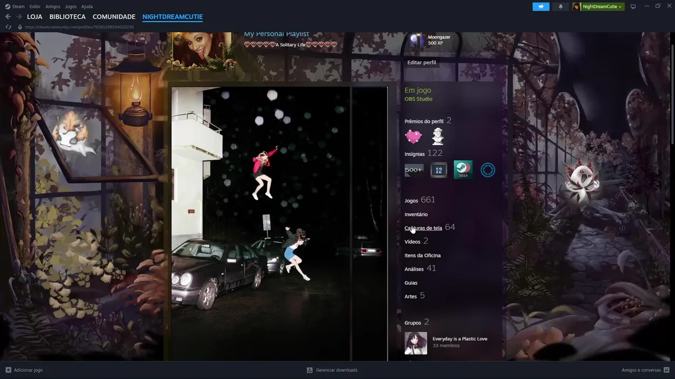Click Everyday is a Plastic Love group avatar
675x379 pixels.
tap(416, 343)
